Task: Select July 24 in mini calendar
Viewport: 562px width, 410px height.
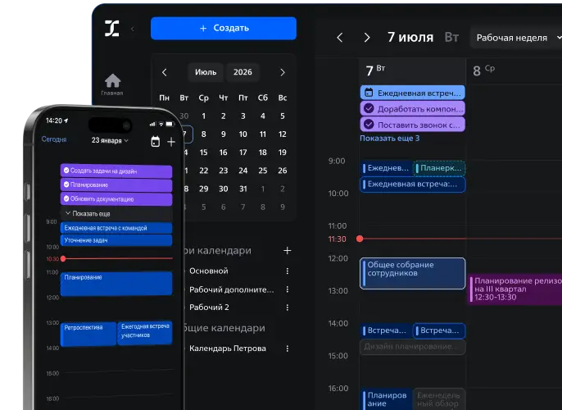Action: point(243,171)
